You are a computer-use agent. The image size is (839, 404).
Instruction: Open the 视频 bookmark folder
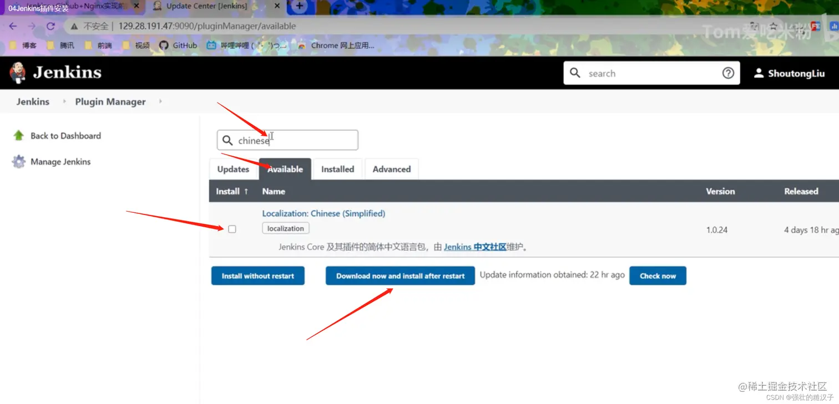tap(136, 45)
